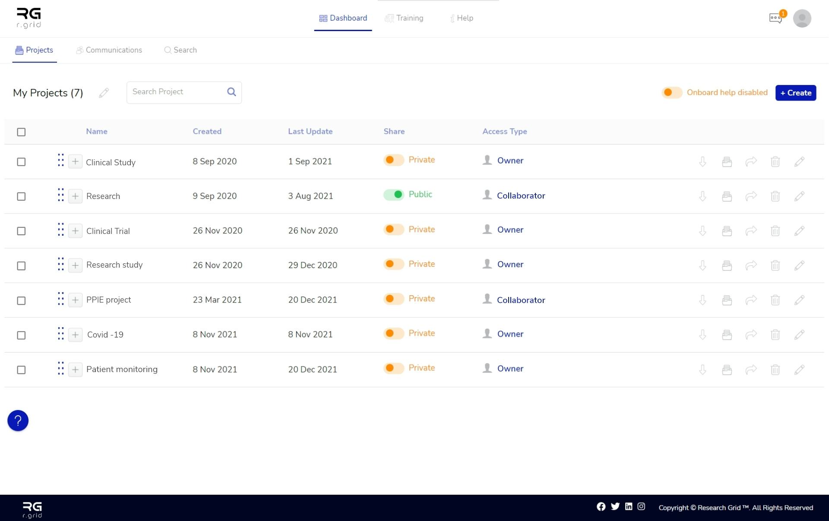Edit the Patient monitoring project with pencil icon
Screen dimensions: 829x521
click(x=799, y=369)
